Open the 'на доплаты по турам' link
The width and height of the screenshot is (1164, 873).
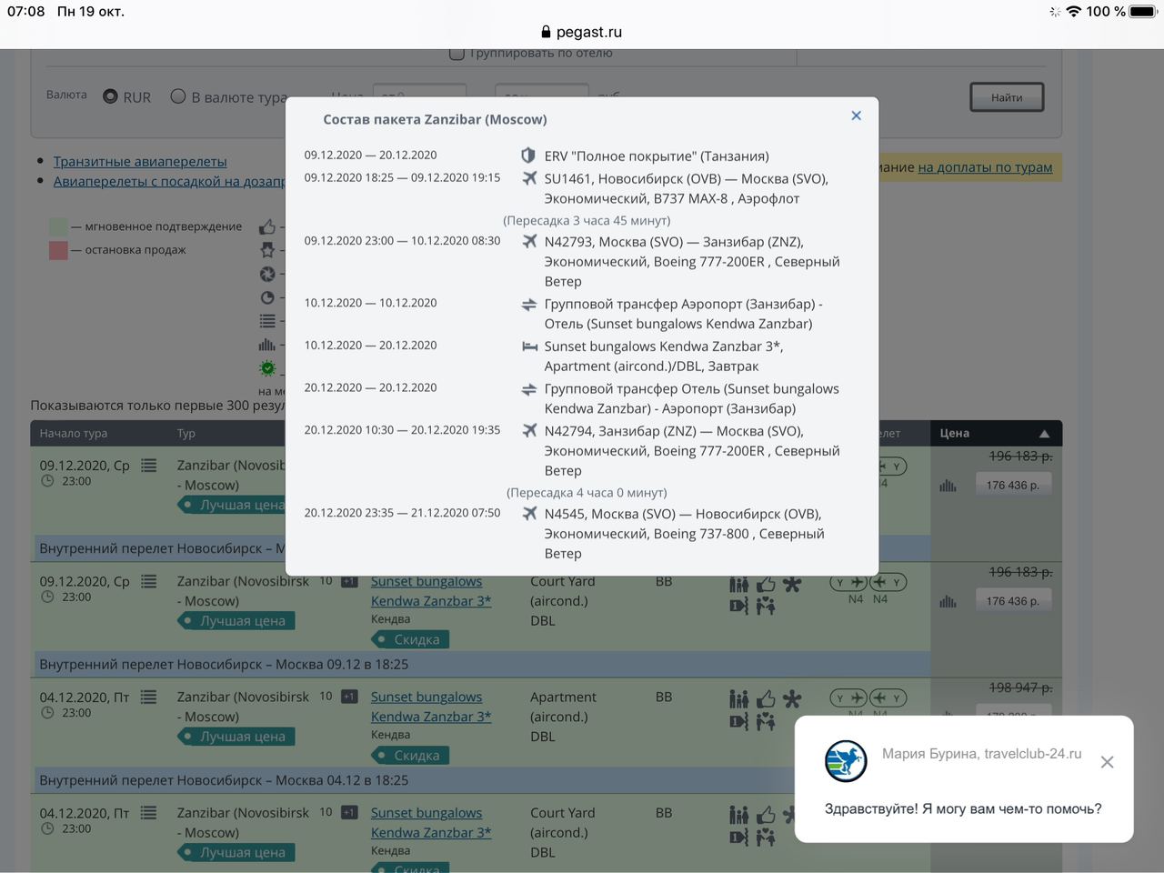pyautogui.click(x=985, y=167)
